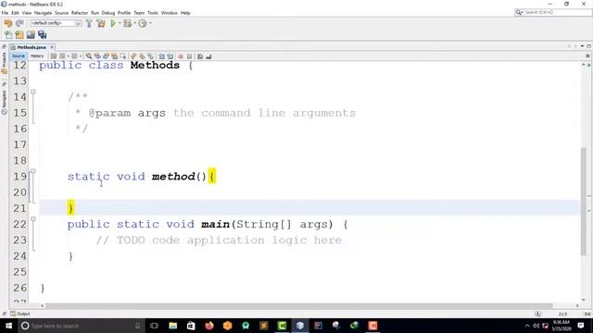Image resolution: width=593 pixels, height=333 pixels.
Task: Open the Navigate menu
Action: (44, 13)
